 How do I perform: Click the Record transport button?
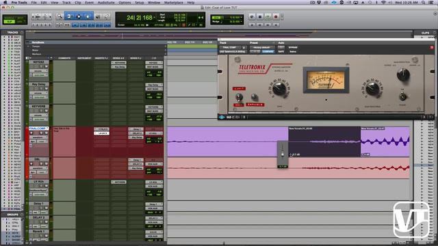[x=276, y=16]
